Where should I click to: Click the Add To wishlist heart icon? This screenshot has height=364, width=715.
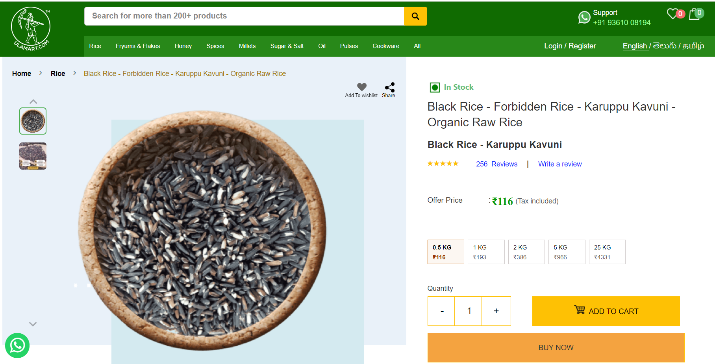point(361,87)
